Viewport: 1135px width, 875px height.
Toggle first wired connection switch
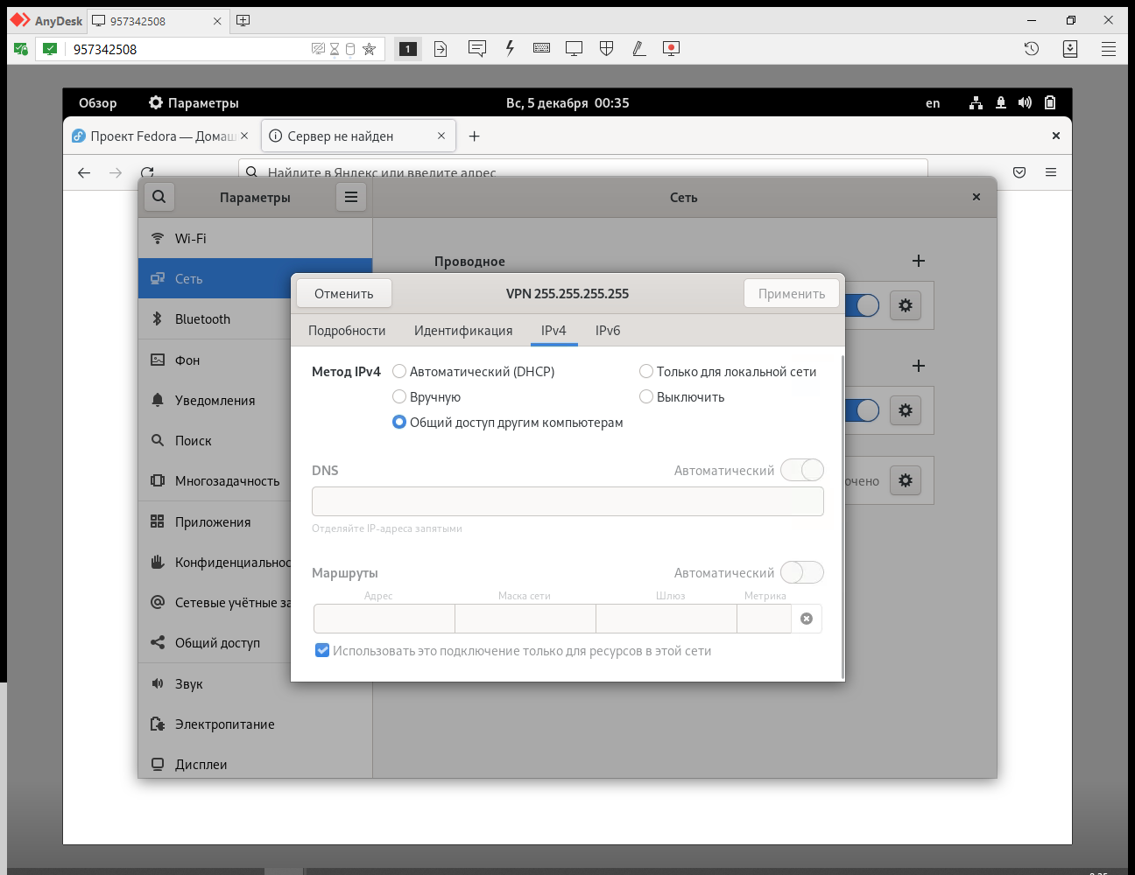pos(862,305)
